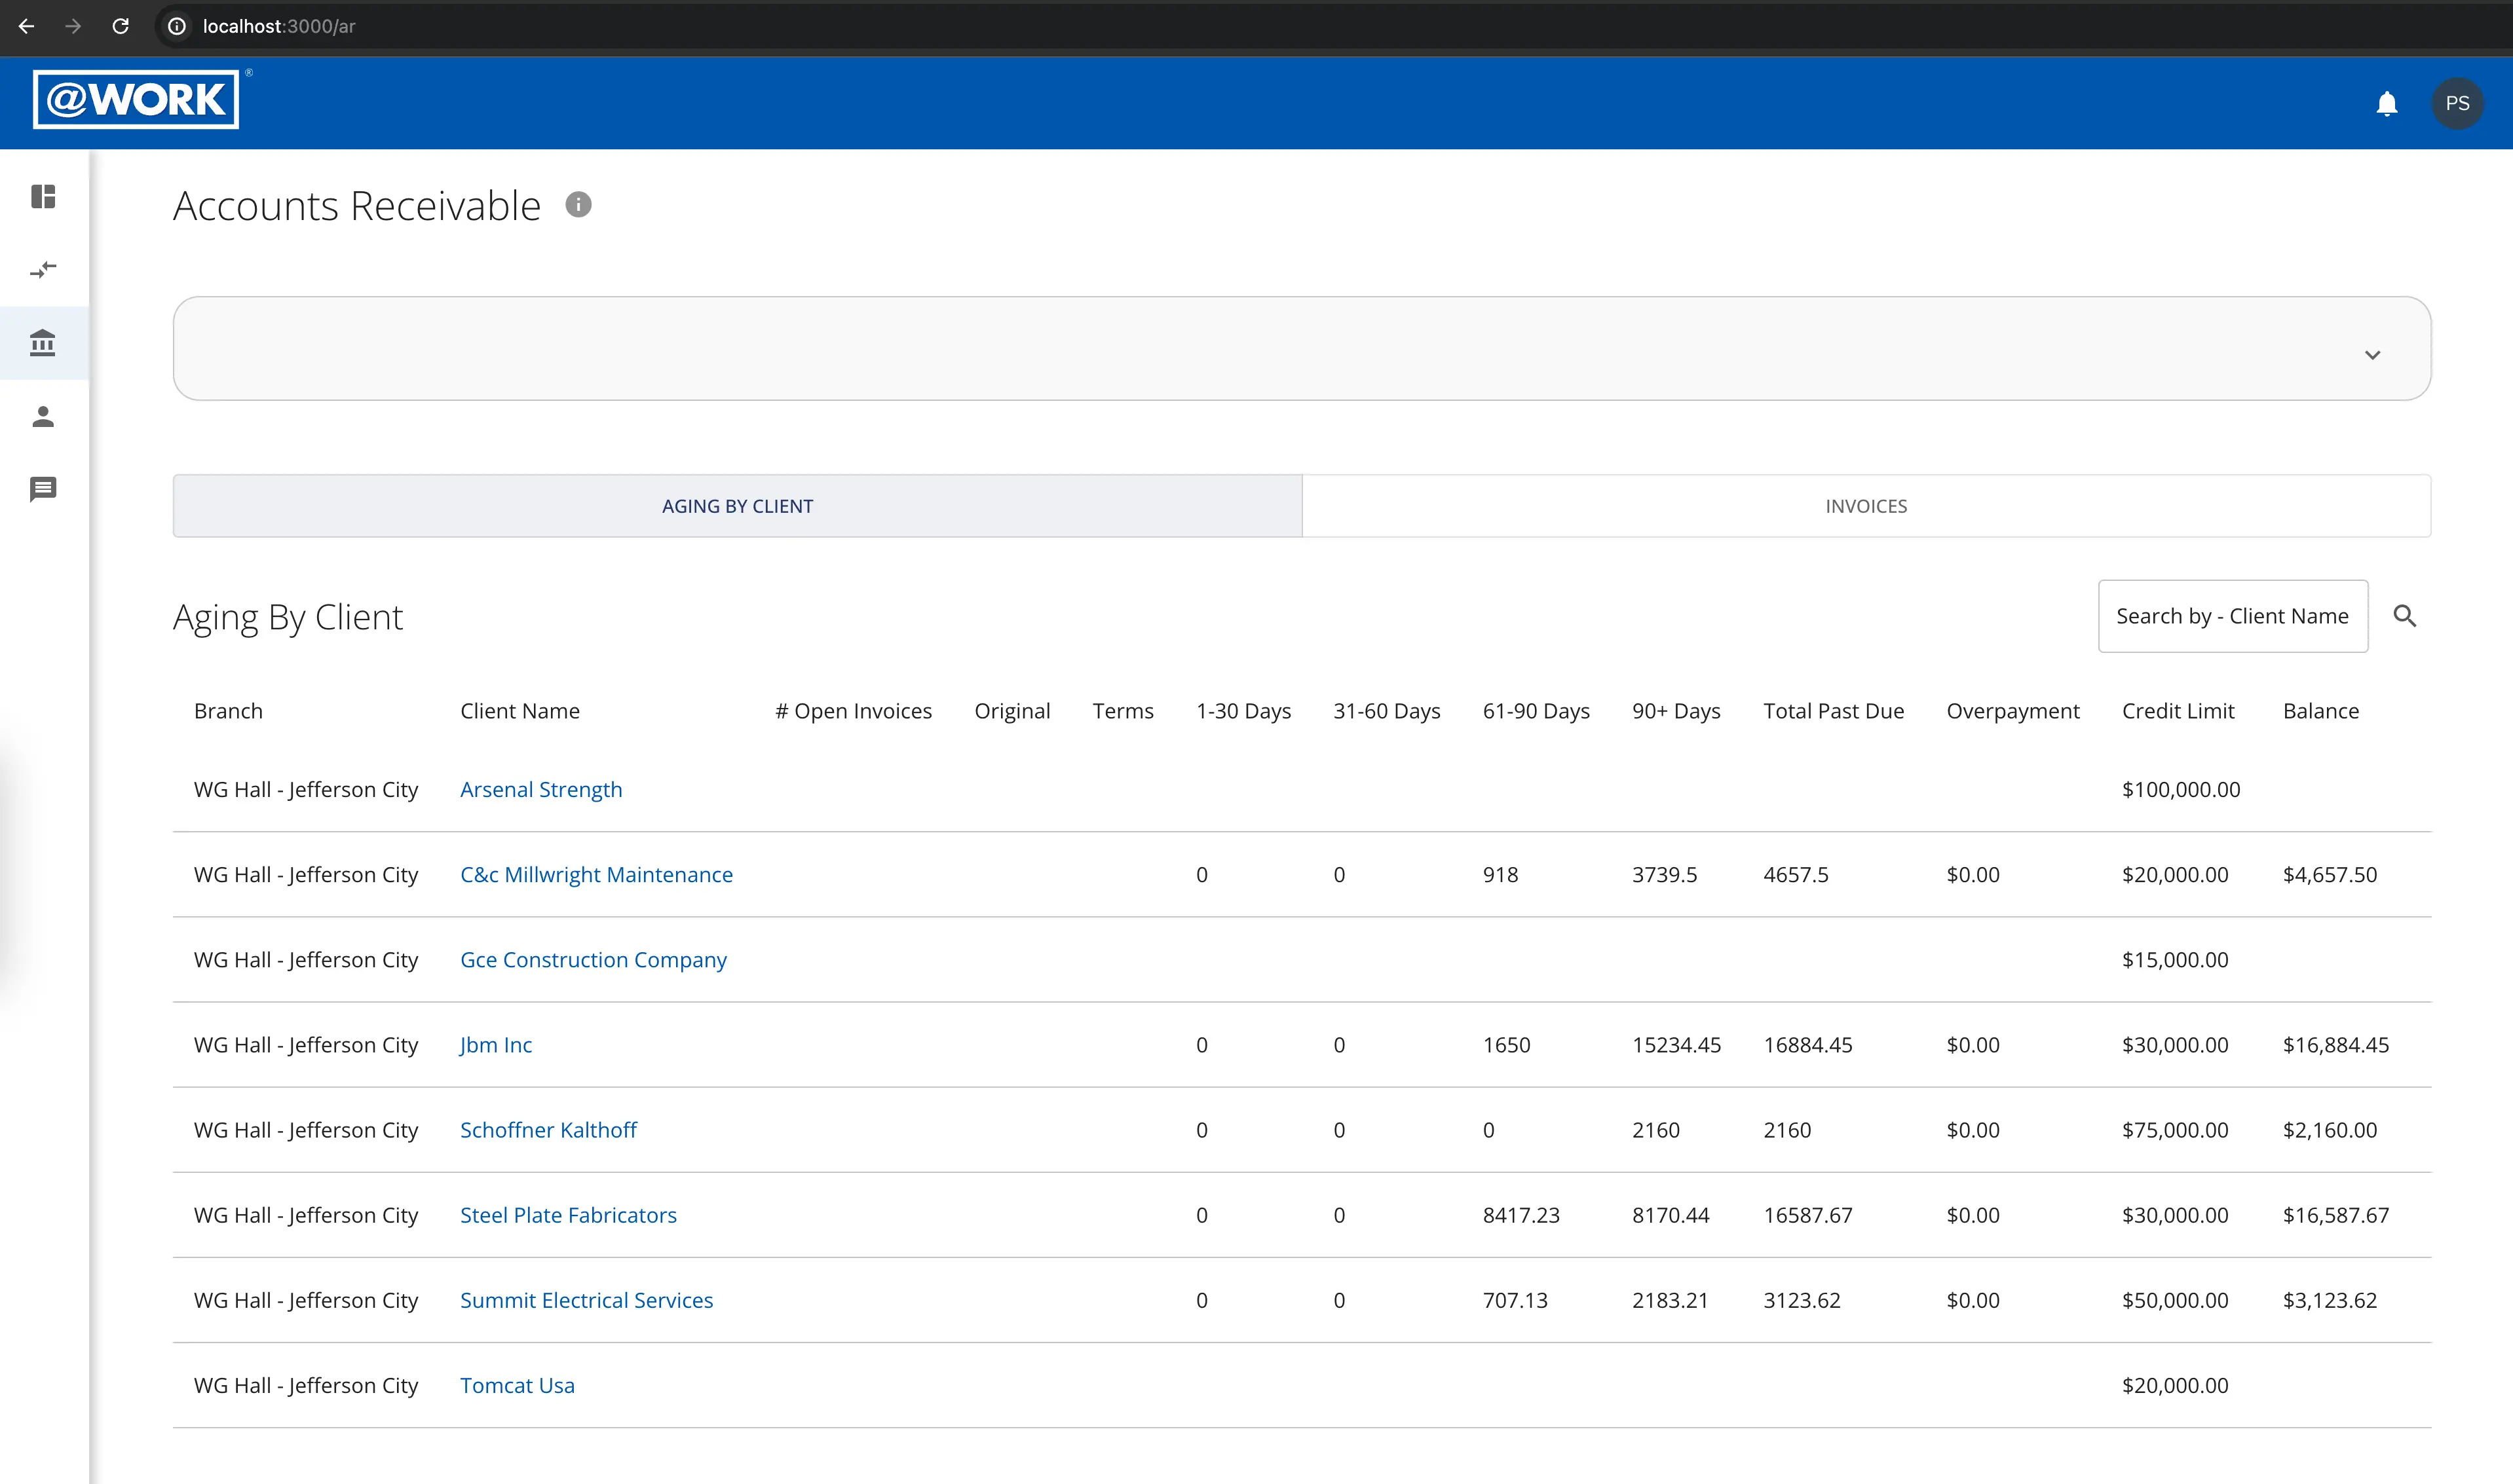Click the 31-60 Days column header
Screen dimensions: 2513x1484
1386,711
